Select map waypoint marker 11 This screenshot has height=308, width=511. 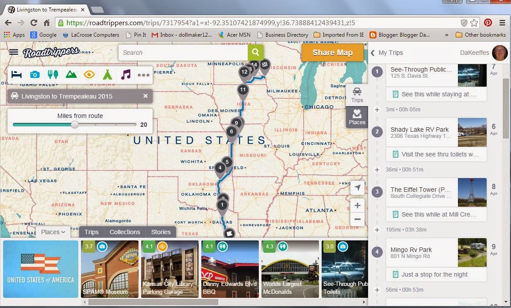(243, 91)
